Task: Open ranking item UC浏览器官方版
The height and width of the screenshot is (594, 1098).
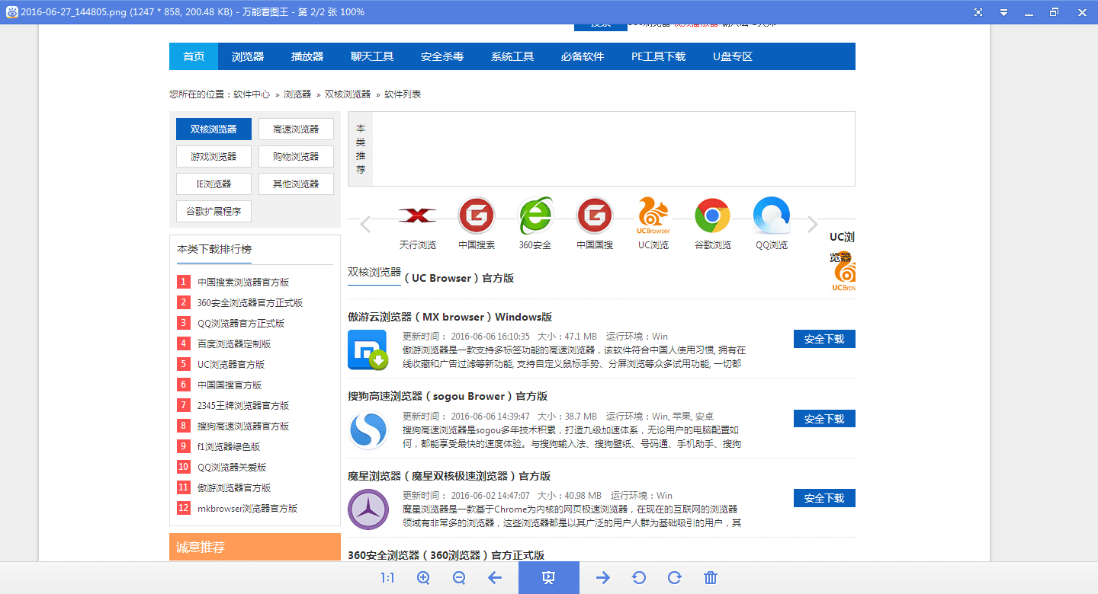Action: click(231, 364)
